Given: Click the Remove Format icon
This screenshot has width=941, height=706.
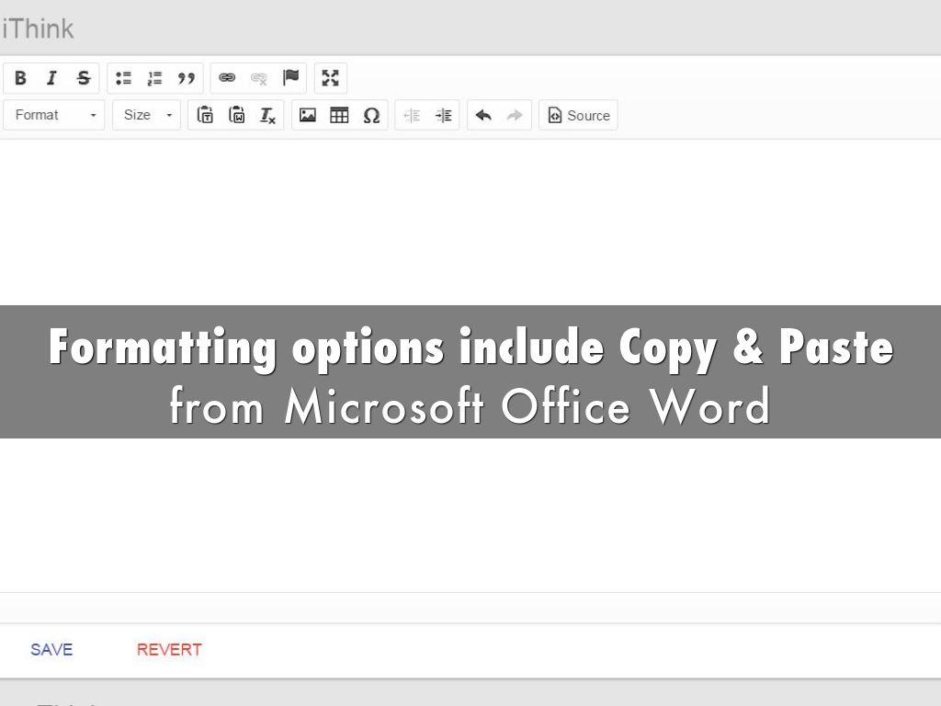Looking at the screenshot, I should 267,115.
